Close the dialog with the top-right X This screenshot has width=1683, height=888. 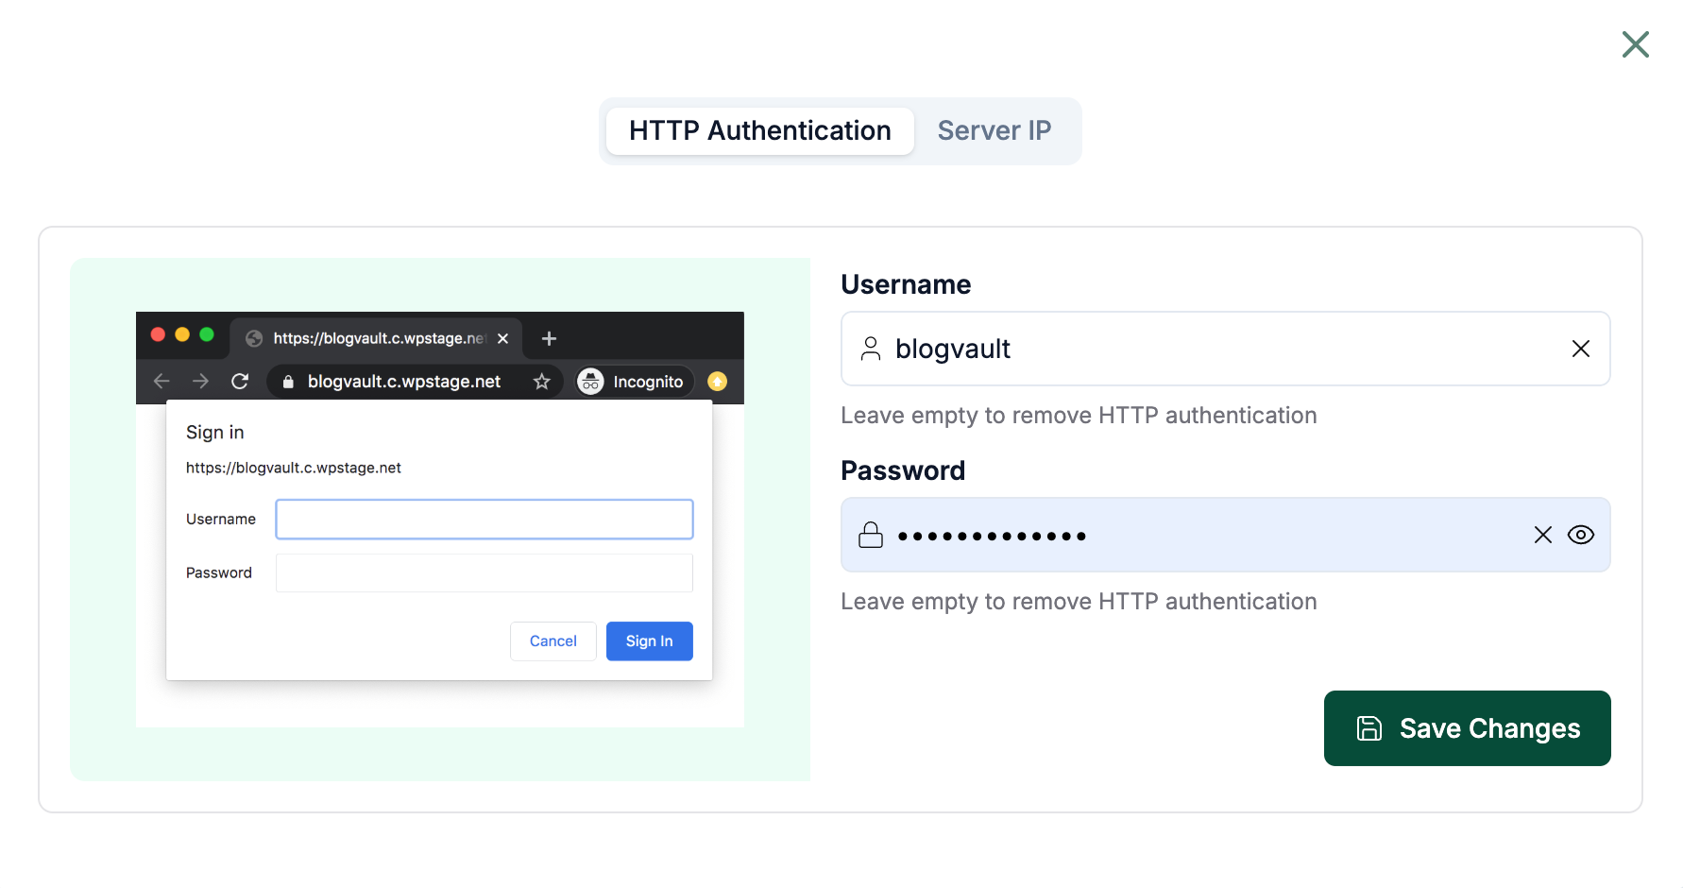coord(1635,44)
